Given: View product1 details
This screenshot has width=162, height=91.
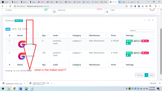Looking at the screenshot, I should pos(129,53).
